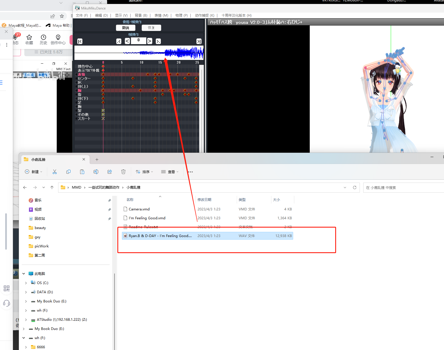Expand the 此电脑 tree item
This screenshot has height=350, width=444.
(x=23, y=273)
